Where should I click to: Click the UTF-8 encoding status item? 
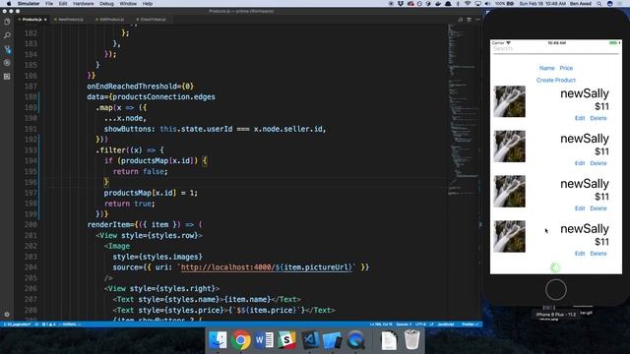coord(420,324)
